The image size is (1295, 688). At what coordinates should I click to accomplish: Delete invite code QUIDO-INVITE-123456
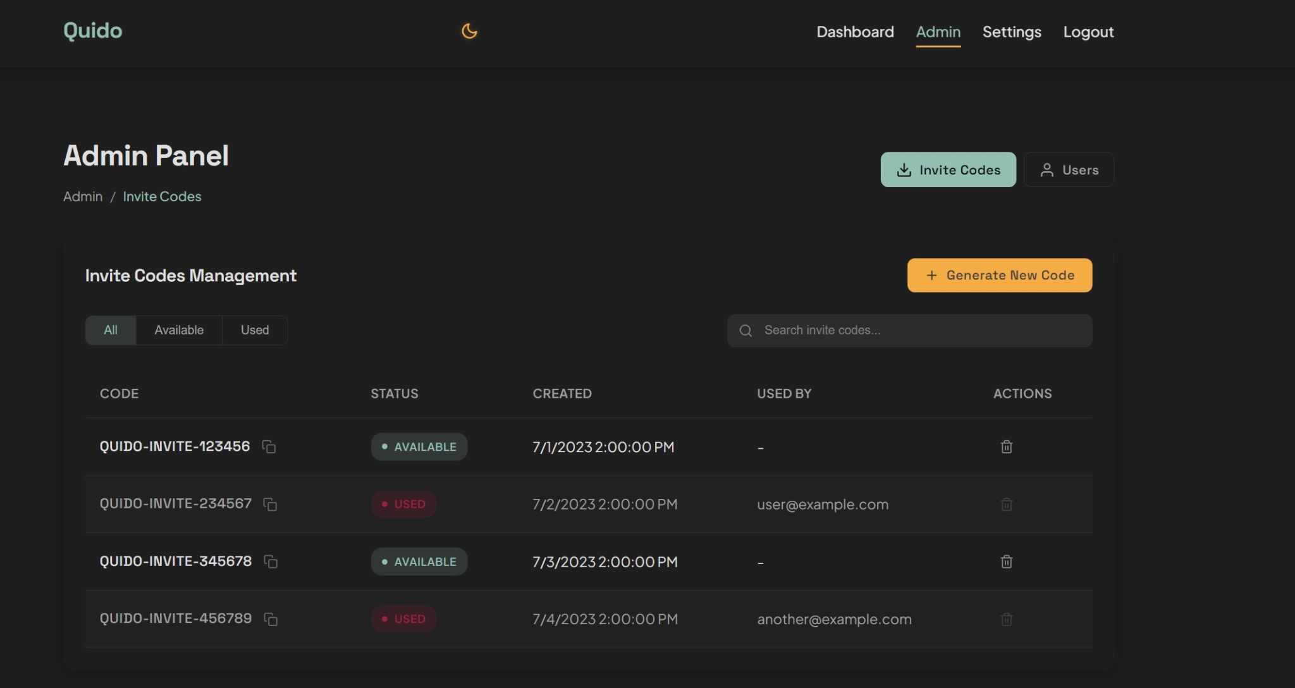pos(1006,447)
